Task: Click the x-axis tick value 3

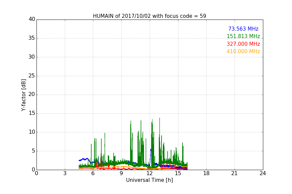Action: point(65,173)
